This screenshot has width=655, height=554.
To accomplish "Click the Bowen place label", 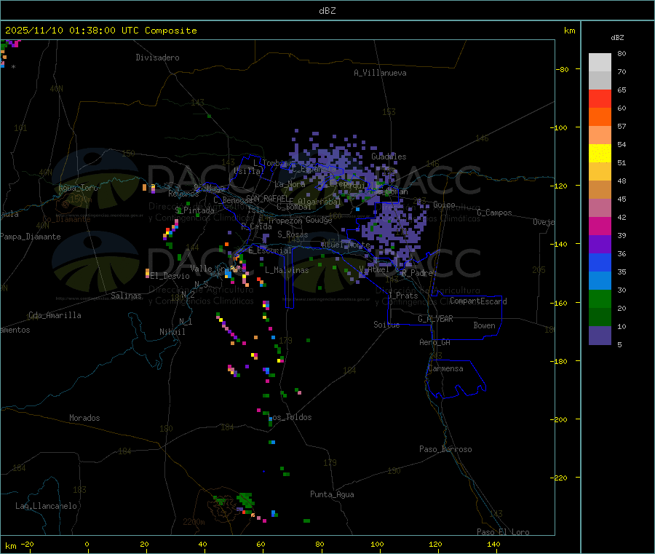I will point(484,326).
